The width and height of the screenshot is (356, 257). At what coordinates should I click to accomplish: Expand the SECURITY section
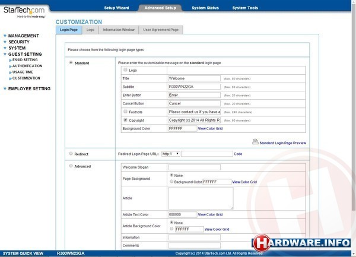coord(19,42)
